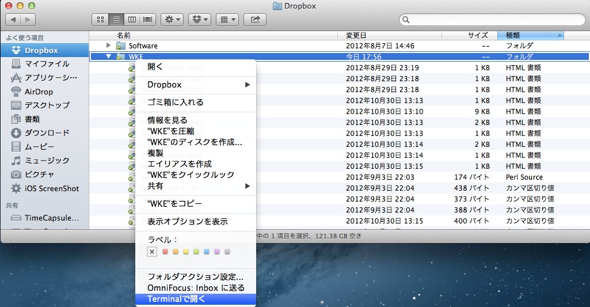Choose "WKE"をコピー in the context menu

pos(196,203)
